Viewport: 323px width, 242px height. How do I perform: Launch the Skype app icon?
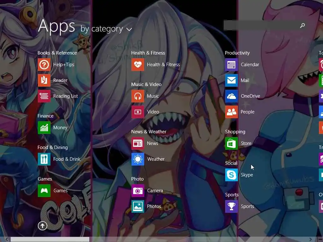[x=232, y=175]
